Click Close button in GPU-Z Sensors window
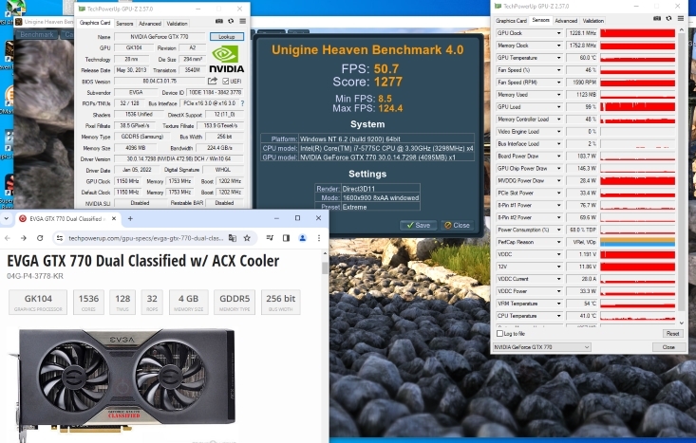The height and width of the screenshot is (443, 696). [x=668, y=347]
